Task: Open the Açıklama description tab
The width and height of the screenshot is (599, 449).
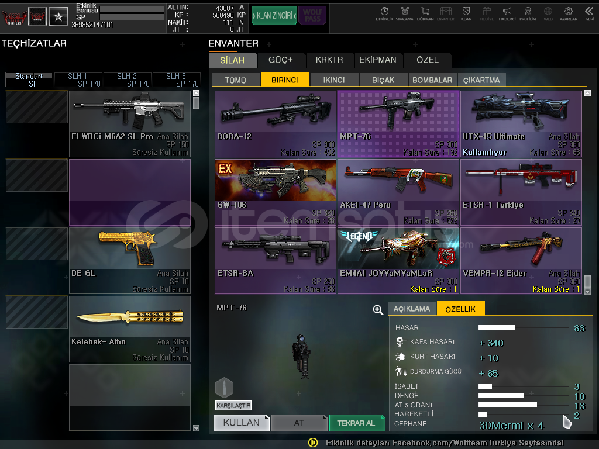Action: click(x=412, y=309)
